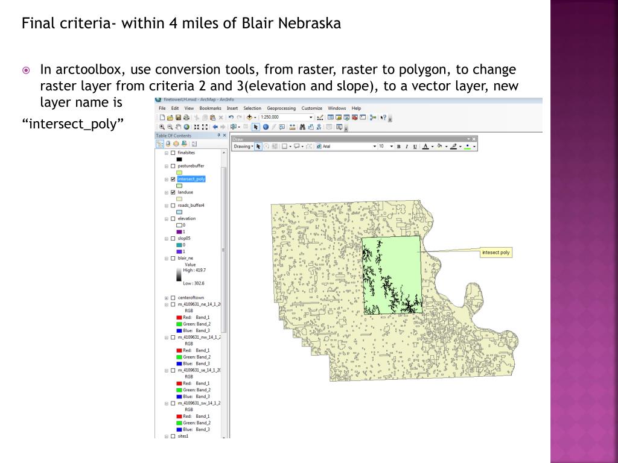
Task: Collapse the finalsites layer tree node
Action: pos(167,153)
